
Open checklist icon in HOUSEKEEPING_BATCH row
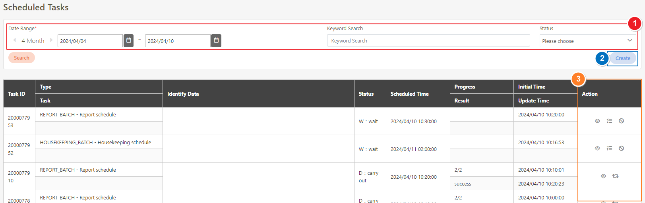click(x=609, y=149)
